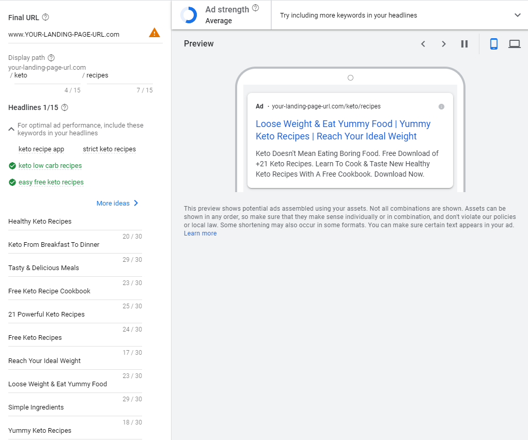Viewport: 528px width, 440px height.
Task: Collapse the headline keyword suggestions
Action: [x=11, y=129]
